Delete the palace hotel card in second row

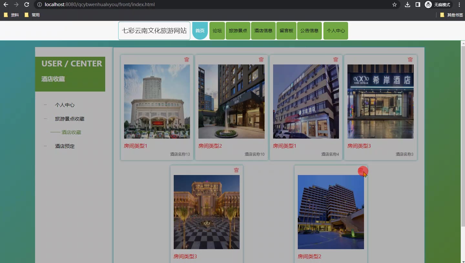pos(236,170)
